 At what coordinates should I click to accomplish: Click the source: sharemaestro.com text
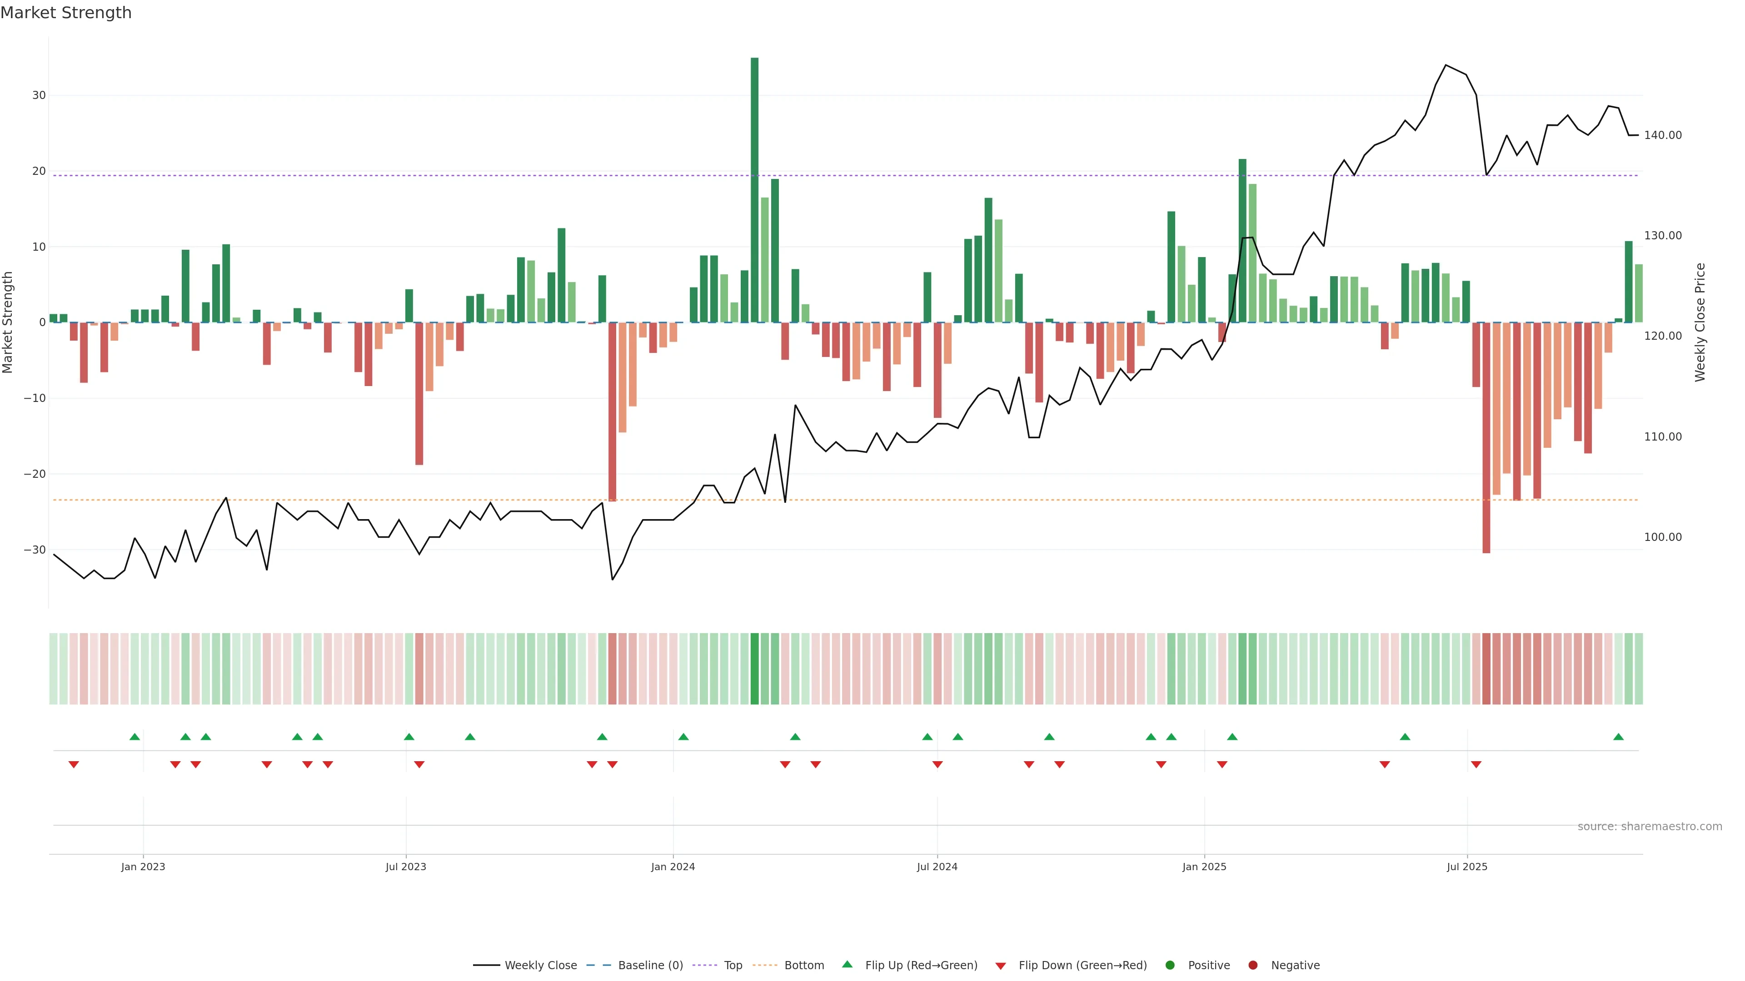tap(1650, 827)
